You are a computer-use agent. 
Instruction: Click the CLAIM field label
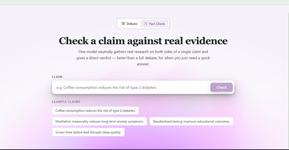(x=57, y=77)
